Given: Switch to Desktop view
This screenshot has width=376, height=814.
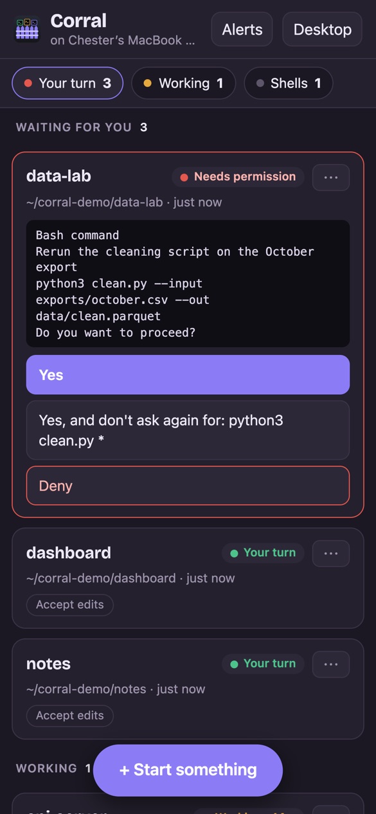Looking at the screenshot, I should 323,30.
